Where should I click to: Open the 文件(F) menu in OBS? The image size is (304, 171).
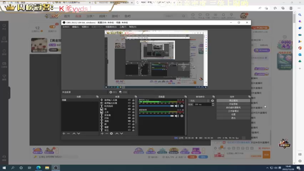pyautogui.click(x=66, y=27)
